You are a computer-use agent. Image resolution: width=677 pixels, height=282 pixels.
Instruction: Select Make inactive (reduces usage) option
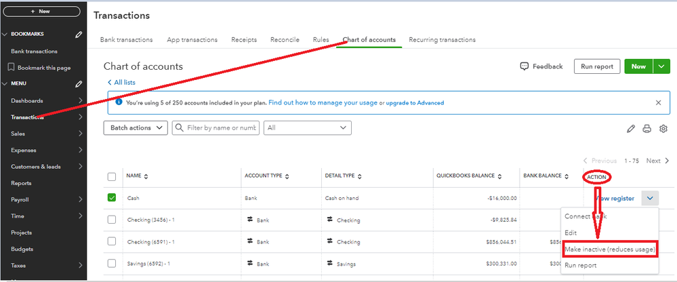tap(609, 249)
